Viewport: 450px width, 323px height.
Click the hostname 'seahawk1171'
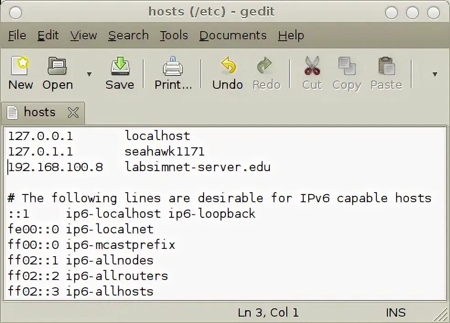pos(165,151)
